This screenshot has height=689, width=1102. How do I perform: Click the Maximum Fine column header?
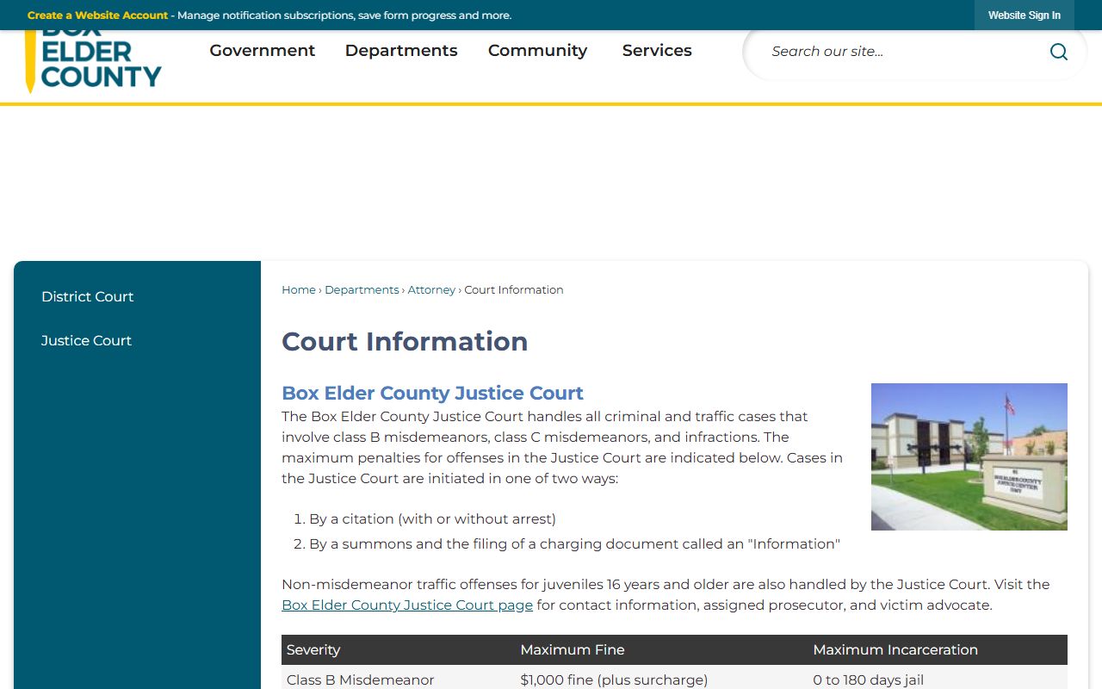(x=662, y=650)
